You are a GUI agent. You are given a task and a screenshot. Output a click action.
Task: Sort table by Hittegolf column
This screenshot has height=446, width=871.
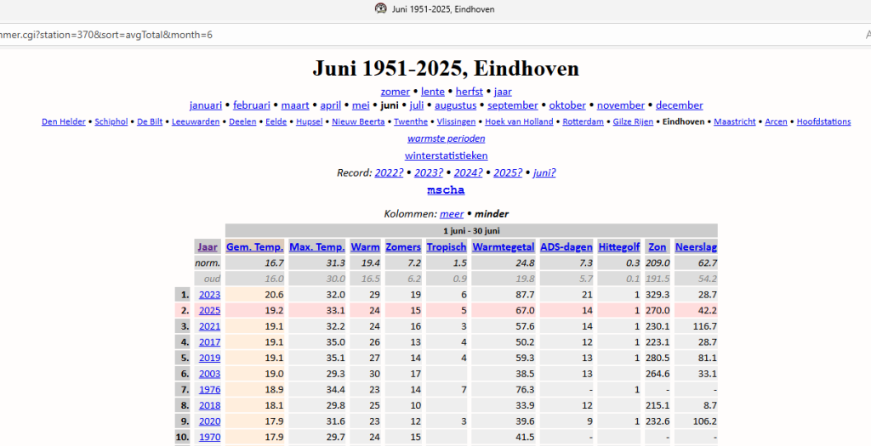(619, 247)
